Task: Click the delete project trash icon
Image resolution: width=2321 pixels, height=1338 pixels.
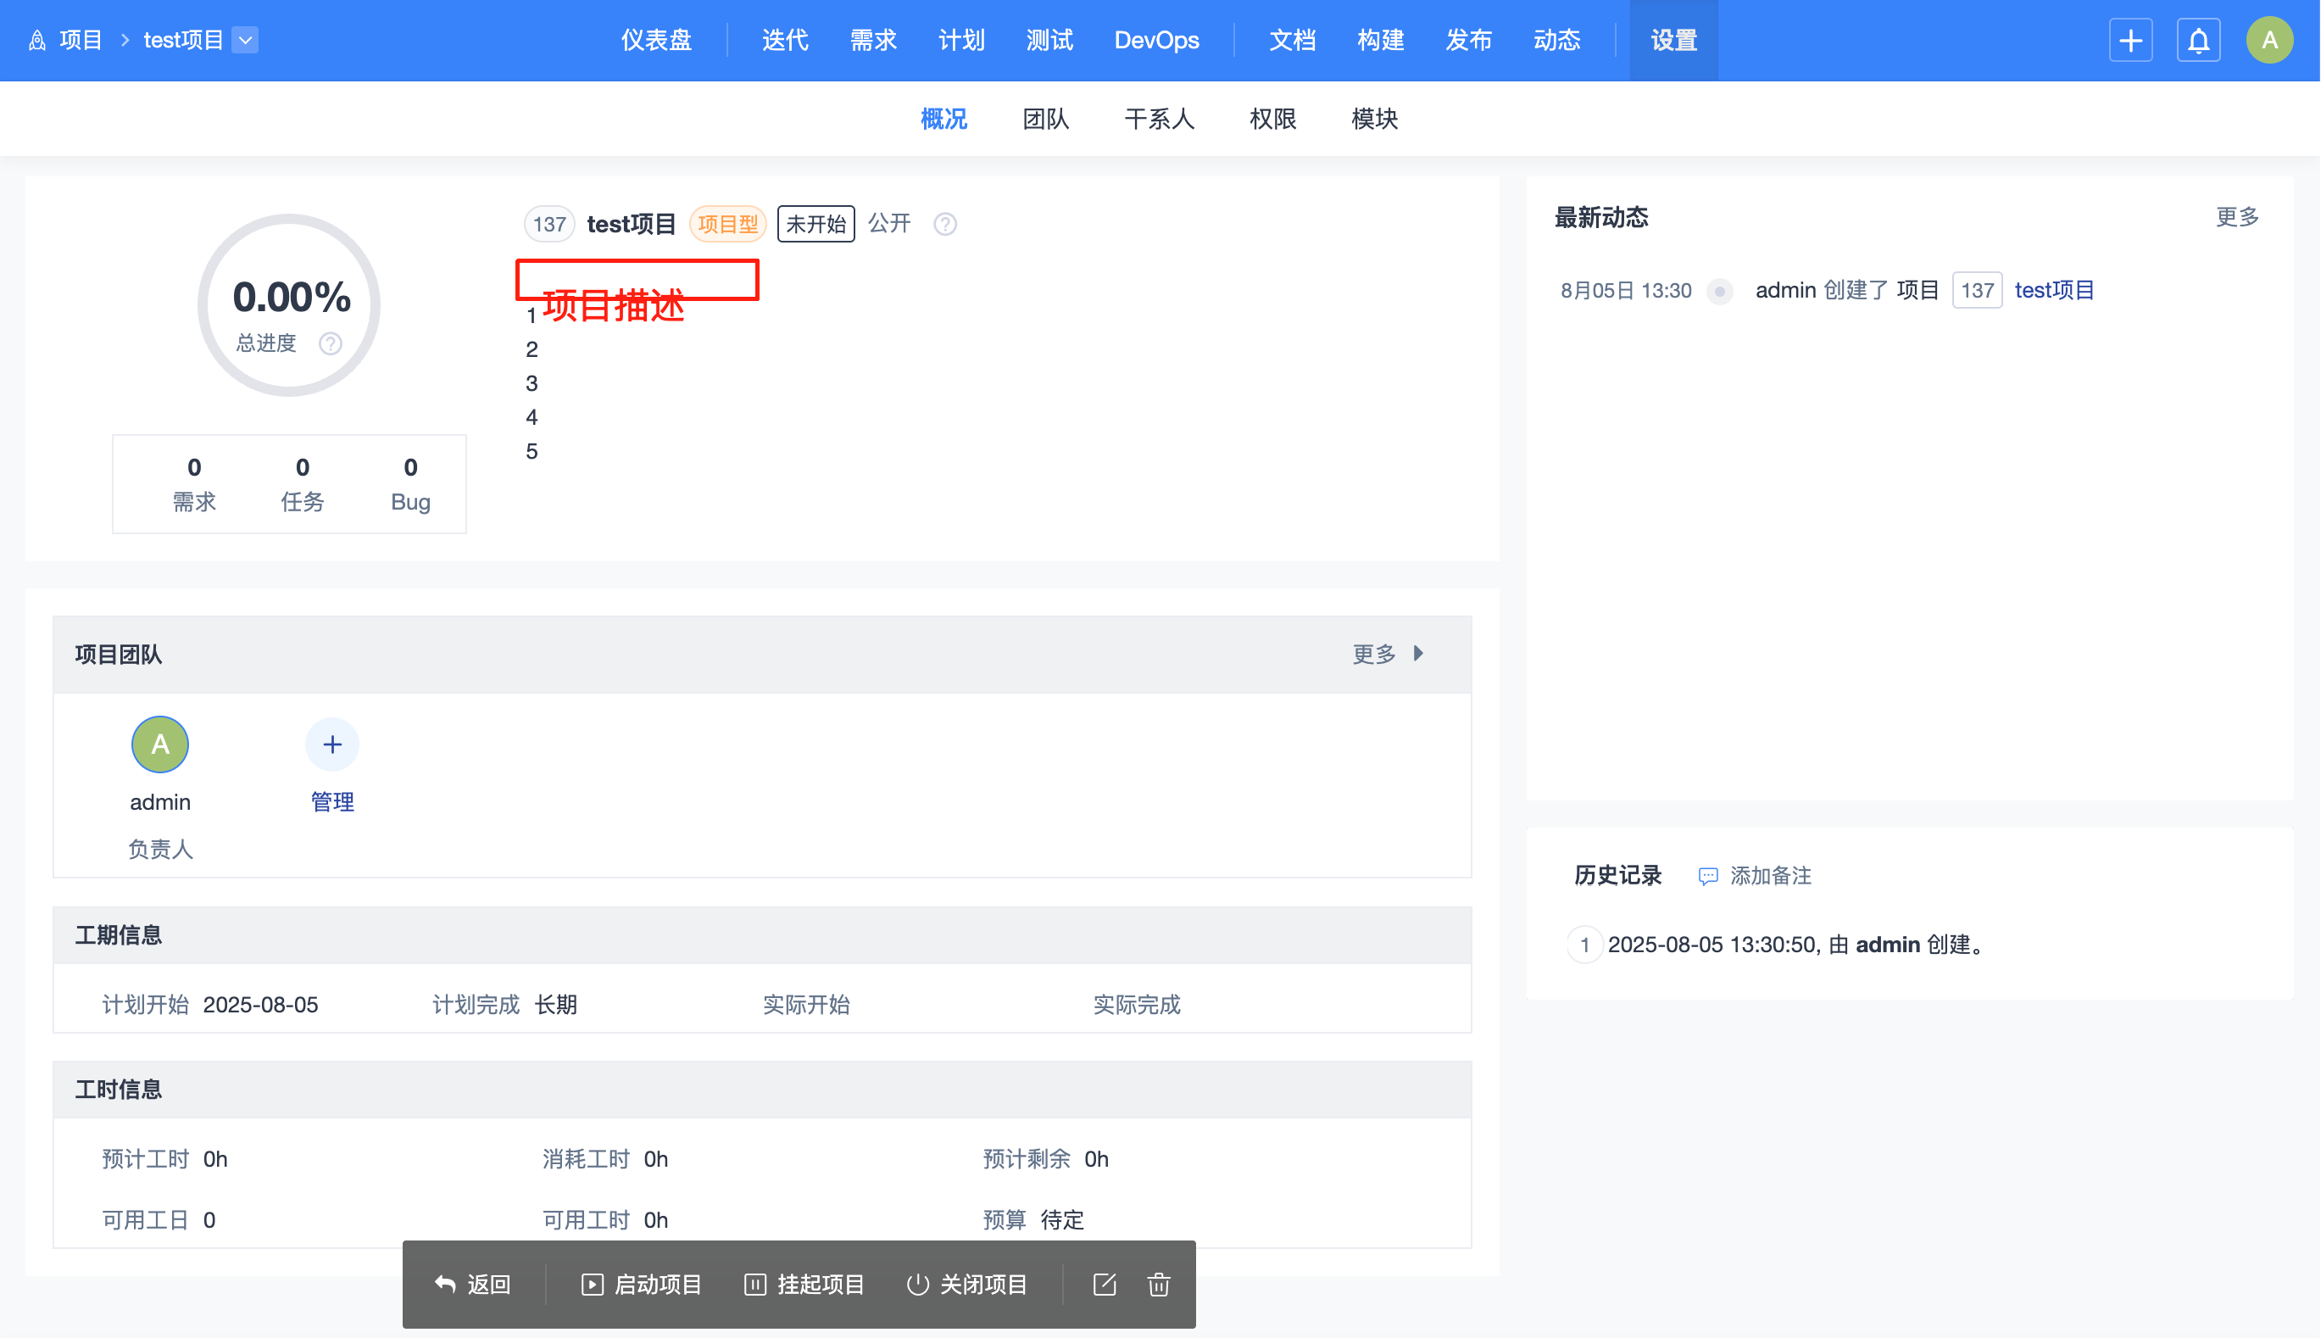Action: [1158, 1284]
